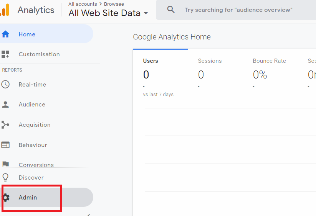Collapse the sidebar using bottom chevron
The image size is (316, 216).
(x=88, y=215)
